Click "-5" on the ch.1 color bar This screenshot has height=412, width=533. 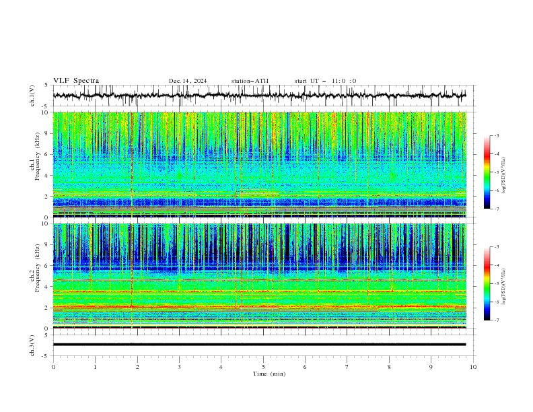496,172
